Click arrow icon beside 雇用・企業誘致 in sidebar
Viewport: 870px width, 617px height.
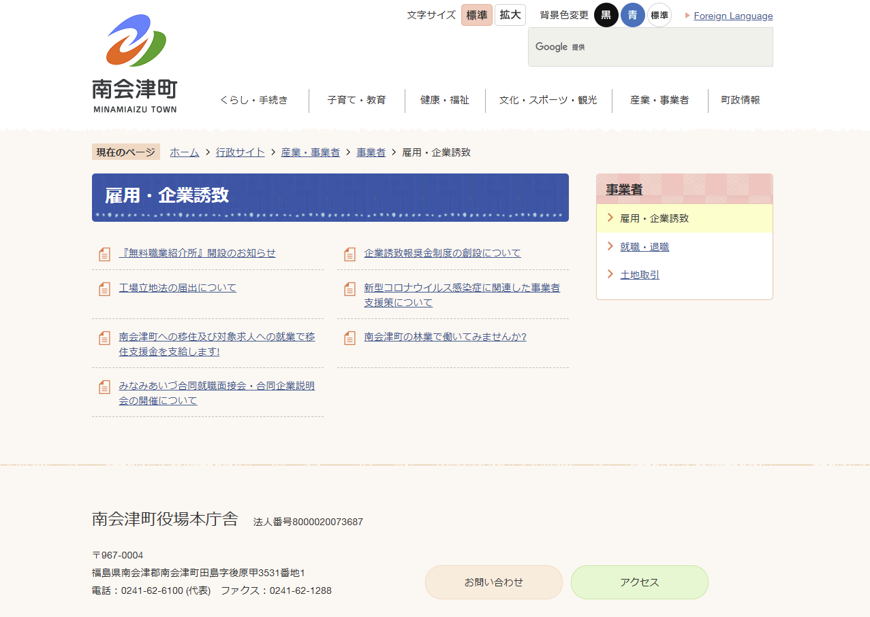610,218
